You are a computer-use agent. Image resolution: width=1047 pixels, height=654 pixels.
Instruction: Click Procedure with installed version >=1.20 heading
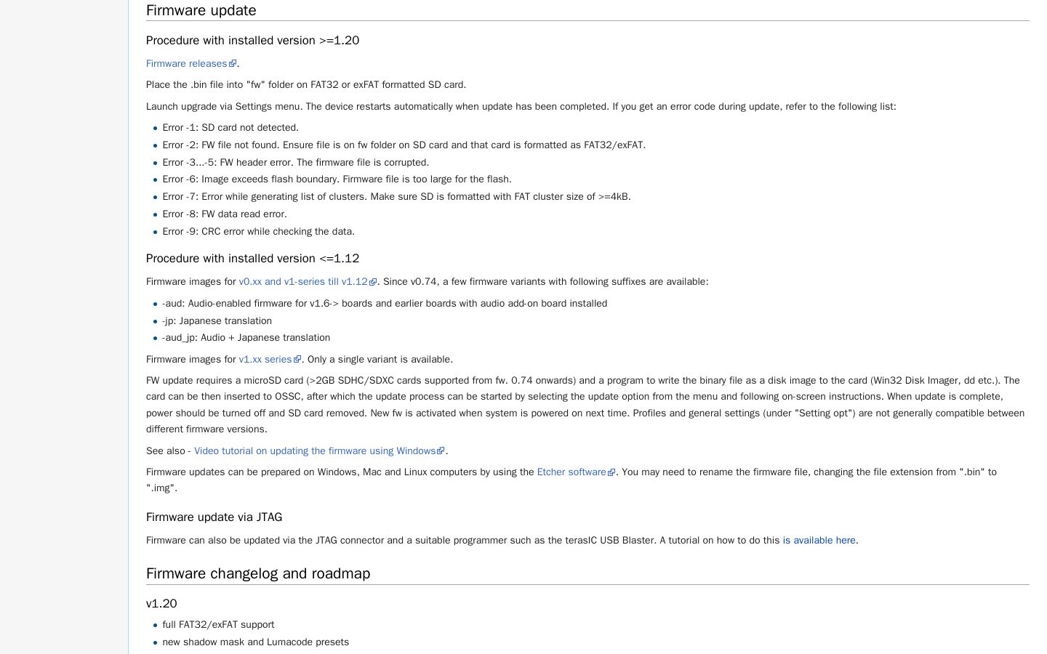(x=253, y=41)
